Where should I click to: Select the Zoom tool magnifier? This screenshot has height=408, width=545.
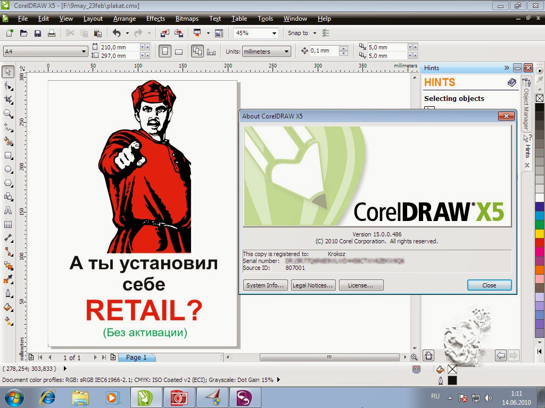click(x=8, y=114)
